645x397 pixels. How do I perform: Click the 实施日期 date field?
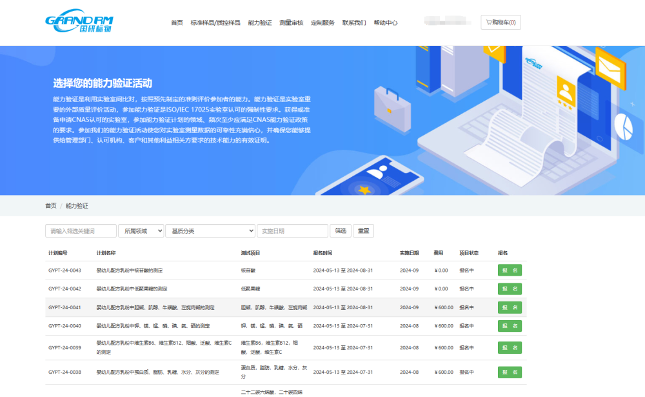click(292, 231)
